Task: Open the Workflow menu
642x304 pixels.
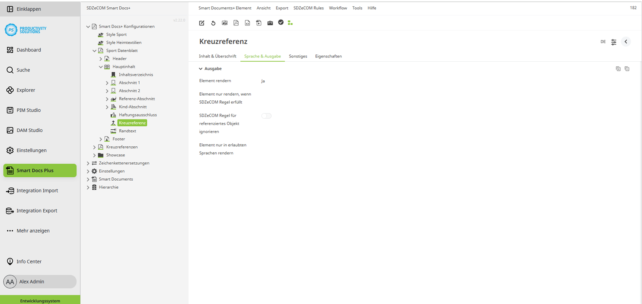Action: [x=338, y=8]
